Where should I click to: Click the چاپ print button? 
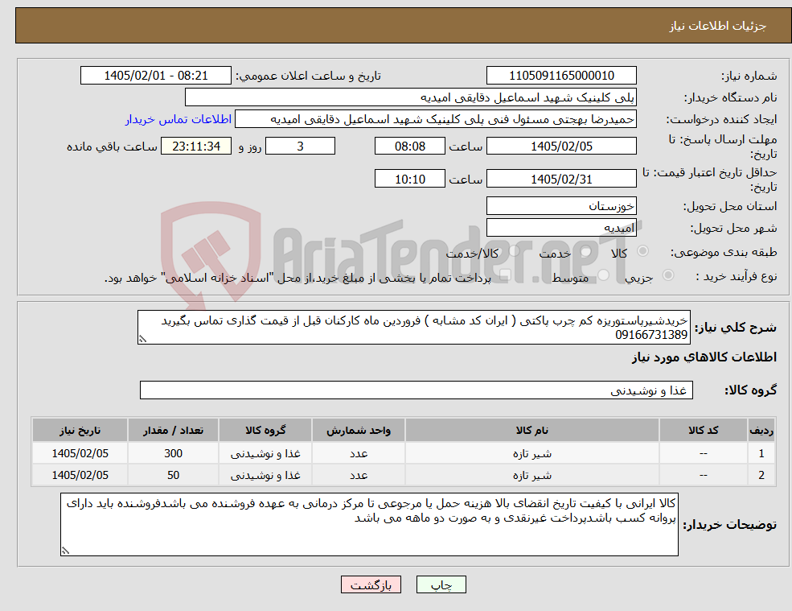click(x=441, y=584)
